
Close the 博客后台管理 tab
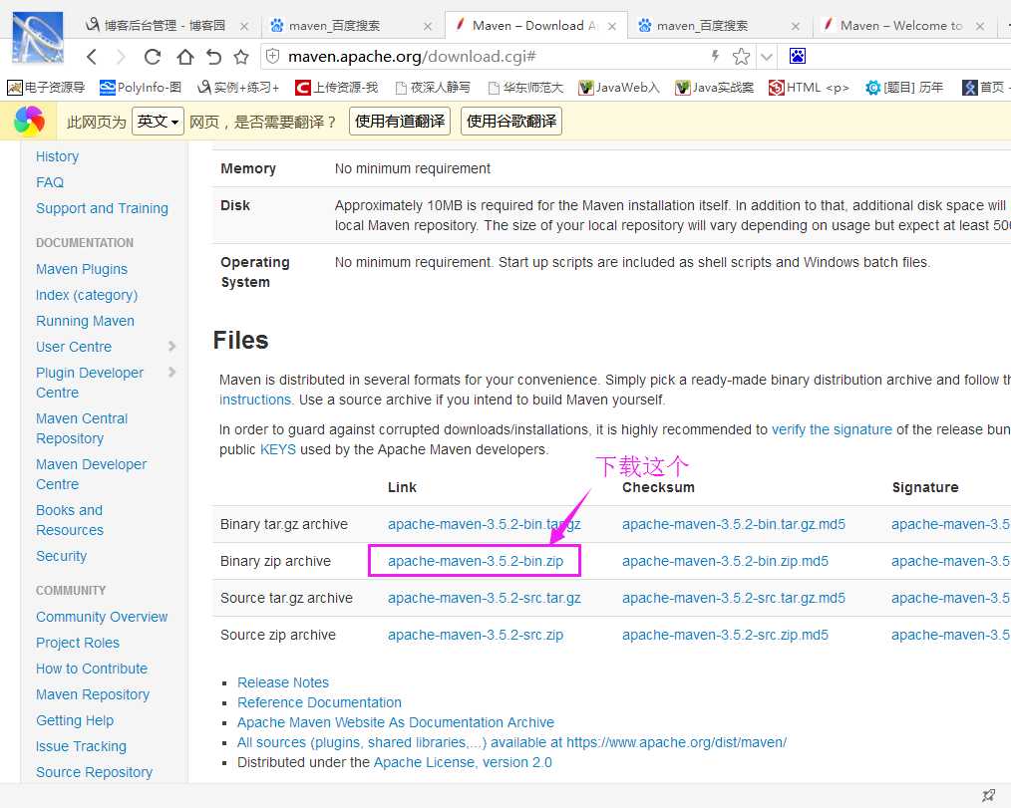click(x=243, y=27)
